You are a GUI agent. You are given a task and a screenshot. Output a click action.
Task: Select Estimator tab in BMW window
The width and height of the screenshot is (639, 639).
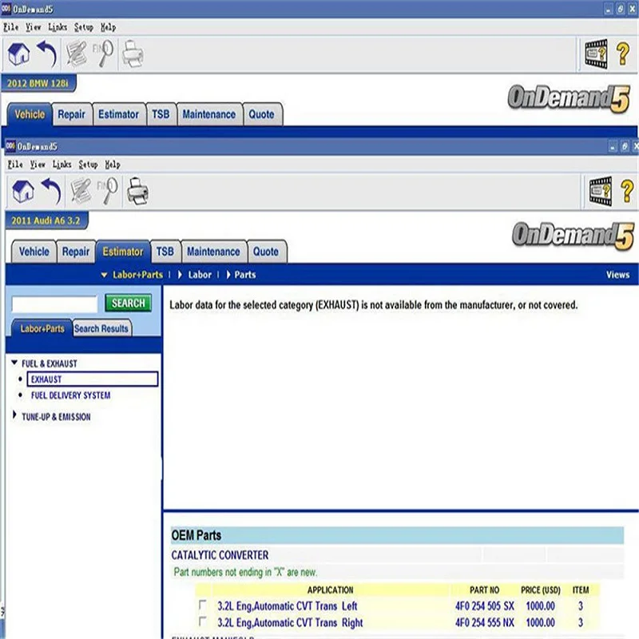[118, 114]
